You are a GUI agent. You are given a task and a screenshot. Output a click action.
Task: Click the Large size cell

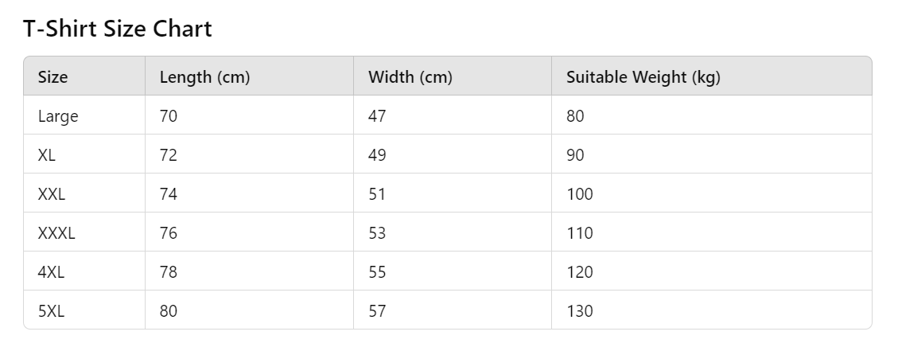[84, 115]
